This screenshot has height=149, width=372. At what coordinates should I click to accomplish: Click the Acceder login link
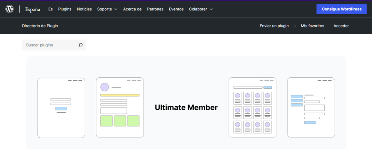(x=341, y=26)
